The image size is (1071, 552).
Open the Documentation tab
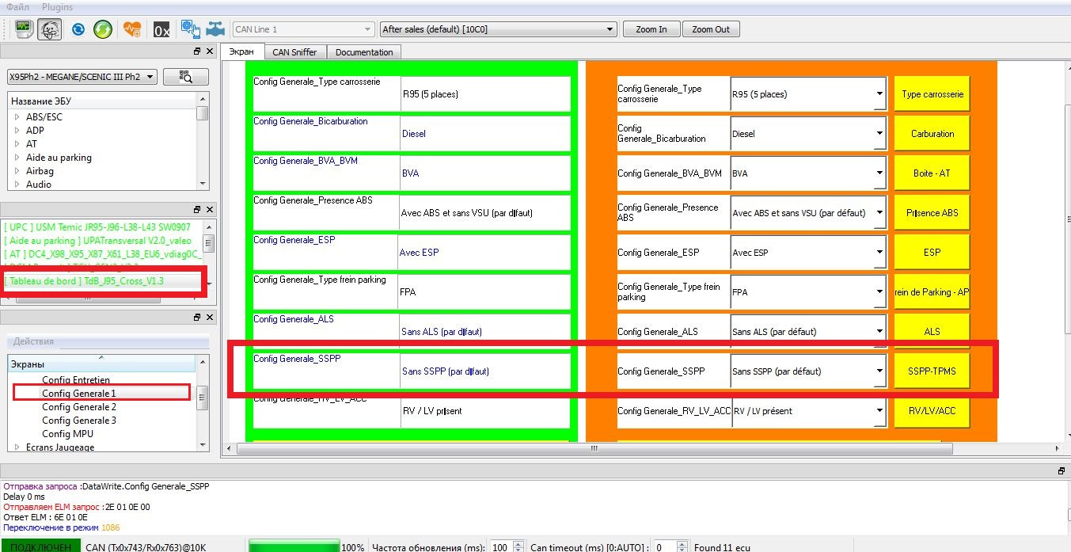click(364, 52)
